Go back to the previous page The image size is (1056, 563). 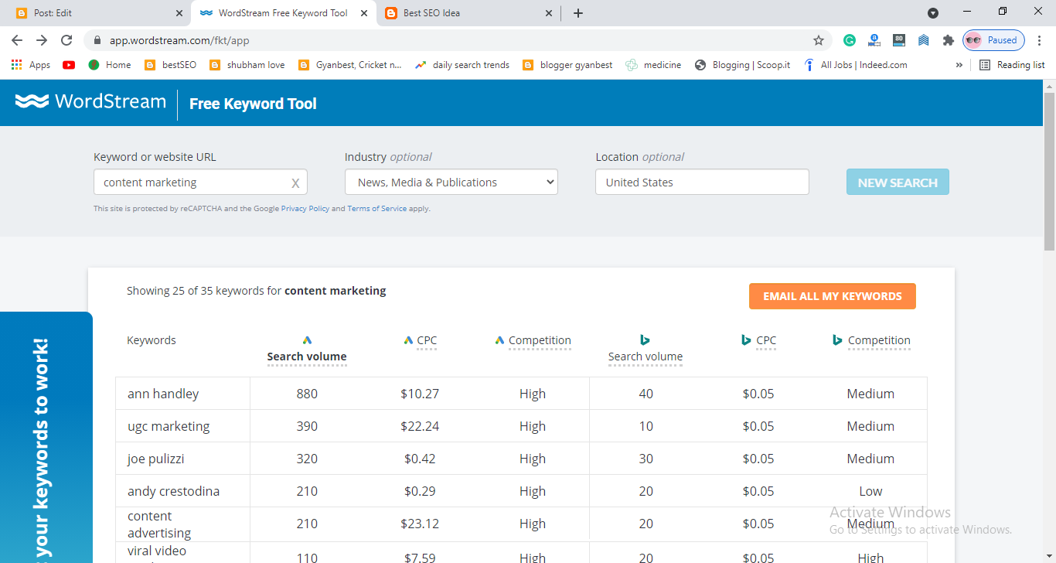coord(17,40)
